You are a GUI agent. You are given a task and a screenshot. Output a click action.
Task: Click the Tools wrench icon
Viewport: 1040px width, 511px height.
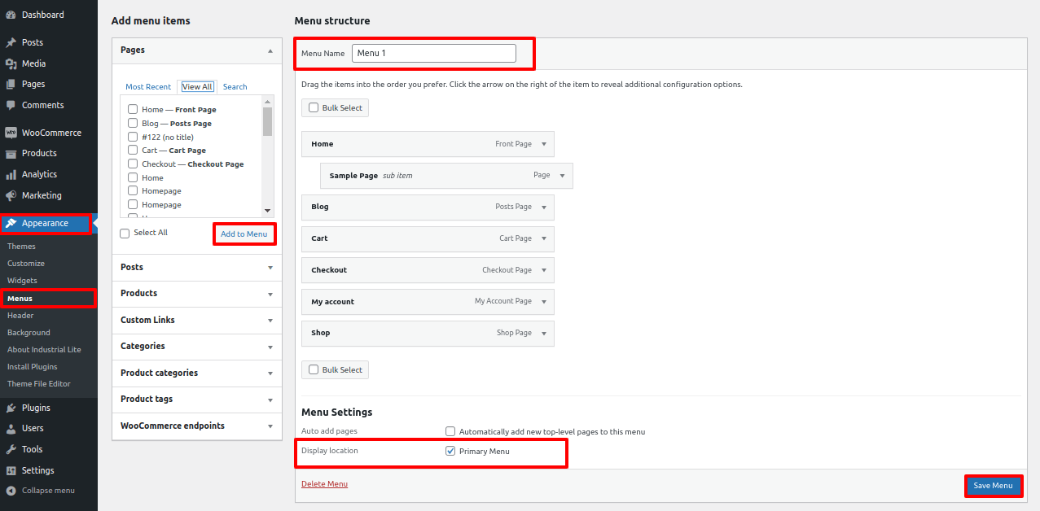[11, 449]
